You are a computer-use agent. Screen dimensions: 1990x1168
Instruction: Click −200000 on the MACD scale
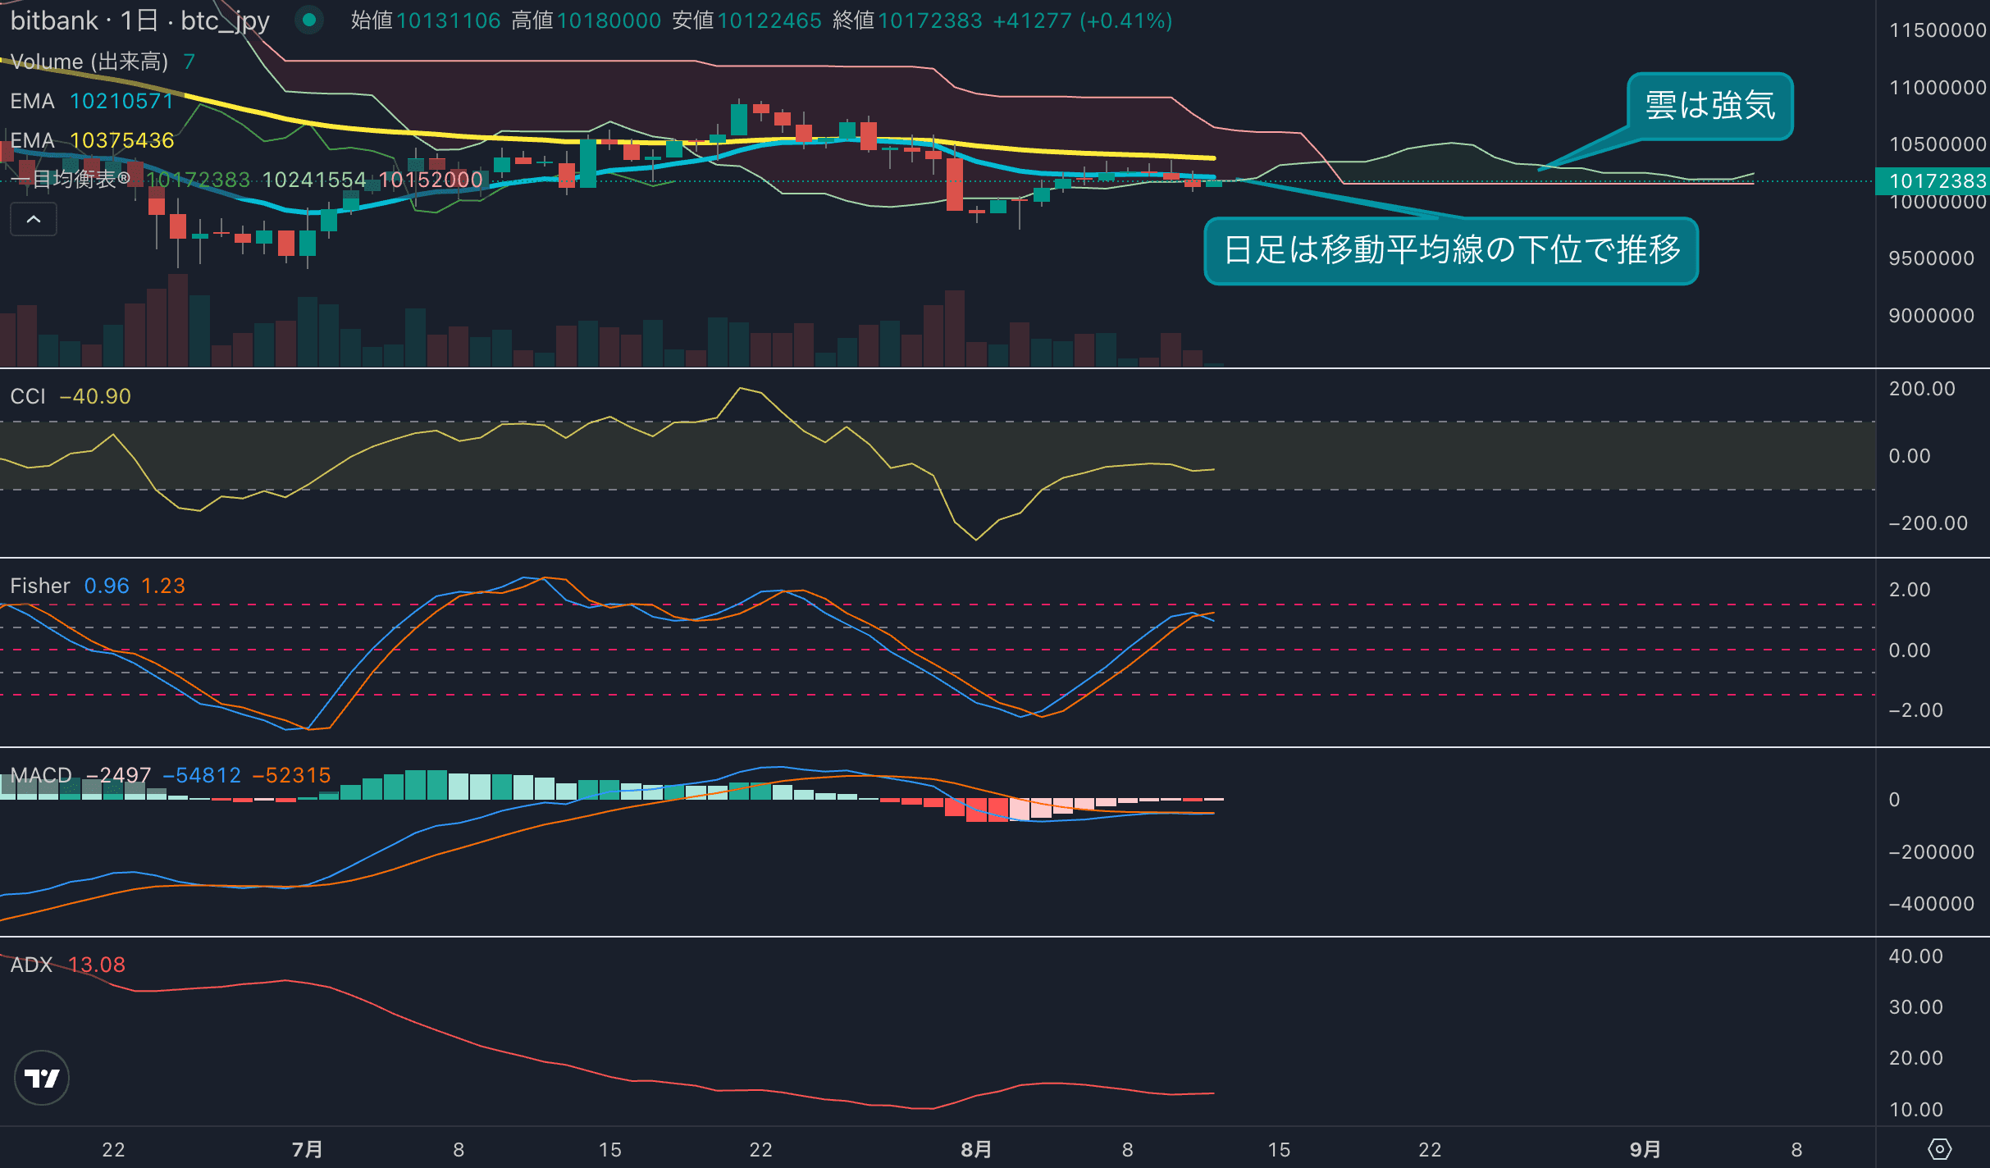point(1931,852)
